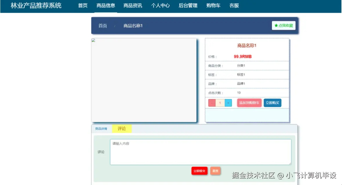Screen dimensions: 342x185
Task: Open the 商品资讯 menu item
Action: point(133,6)
